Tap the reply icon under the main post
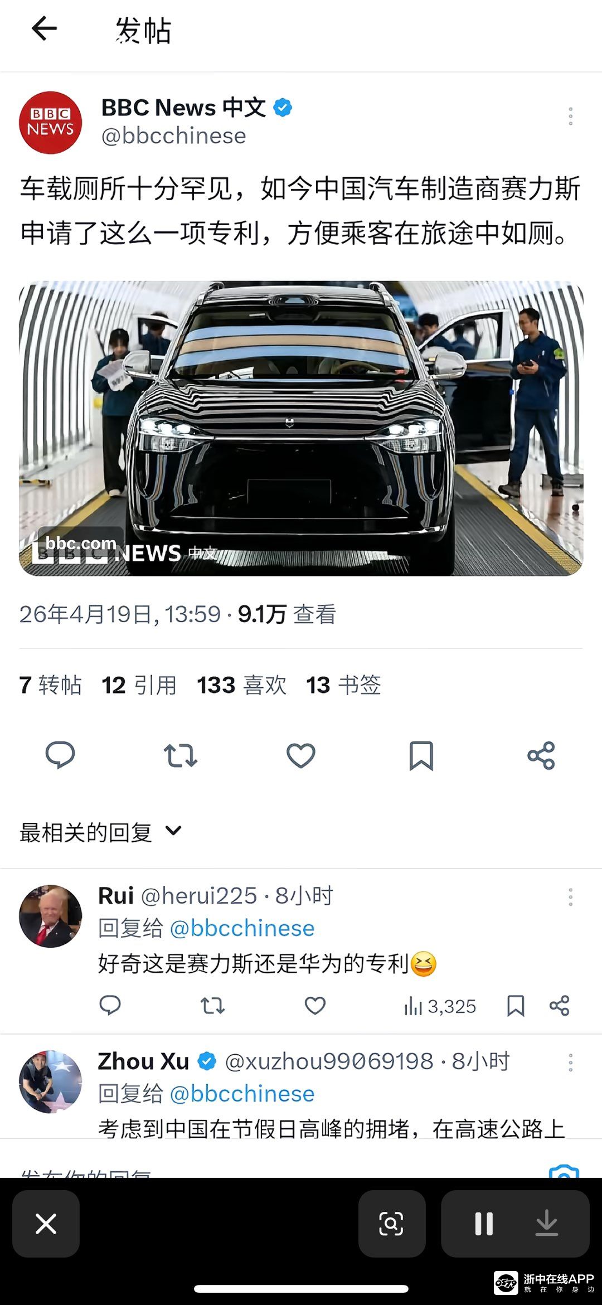 click(60, 755)
